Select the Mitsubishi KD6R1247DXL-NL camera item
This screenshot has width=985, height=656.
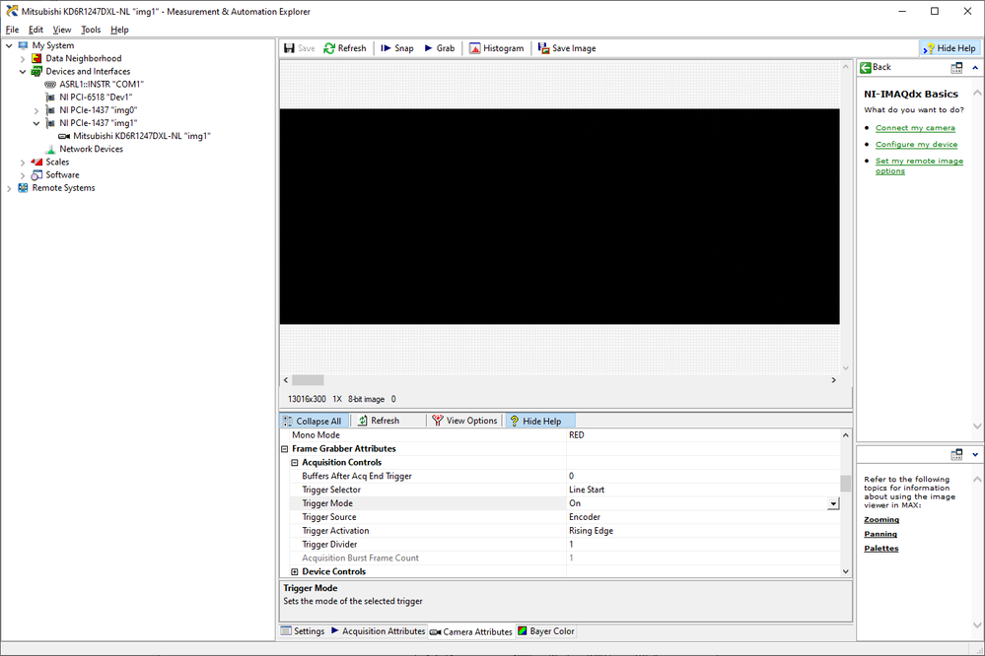click(x=141, y=136)
